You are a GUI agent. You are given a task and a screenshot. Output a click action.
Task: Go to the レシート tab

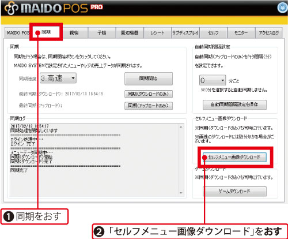point(157,33)
